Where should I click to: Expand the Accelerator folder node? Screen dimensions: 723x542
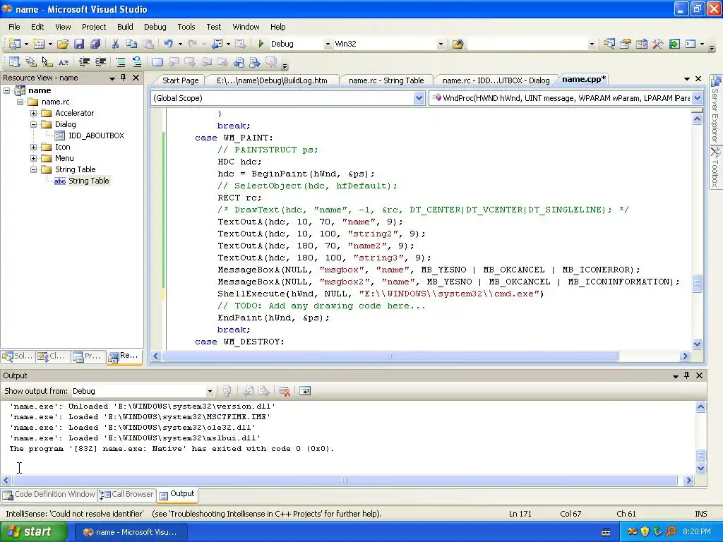[34, 113]
